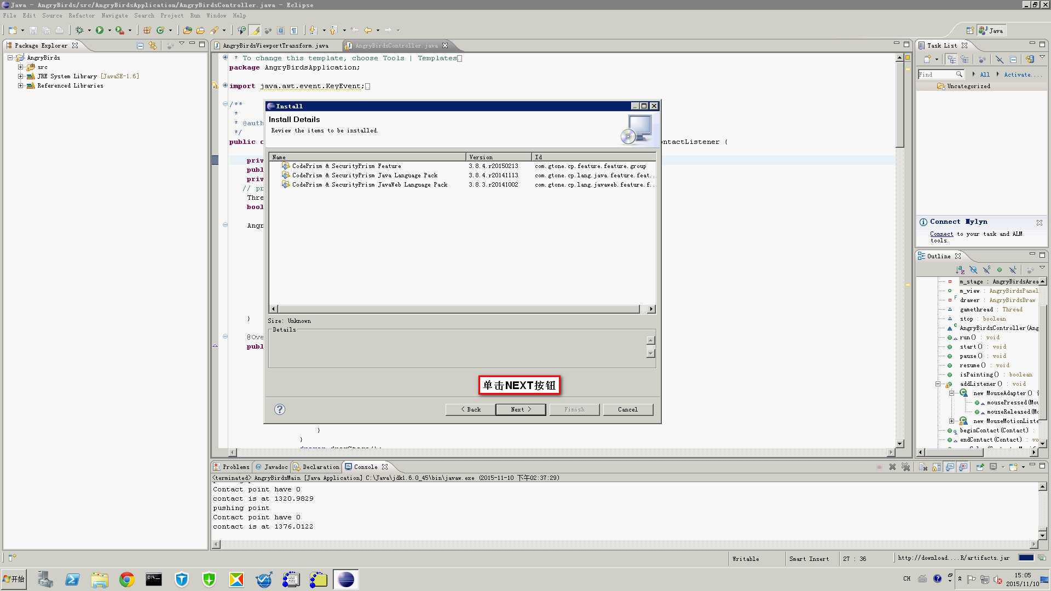Run the program with green Run icon
Viewport: 1051px width, 591px height.
(100, 30)
